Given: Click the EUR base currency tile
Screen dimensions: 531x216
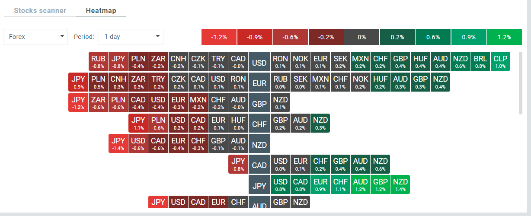Looking at the screenshot, I should pyautogui.click(x=259, y=83).
